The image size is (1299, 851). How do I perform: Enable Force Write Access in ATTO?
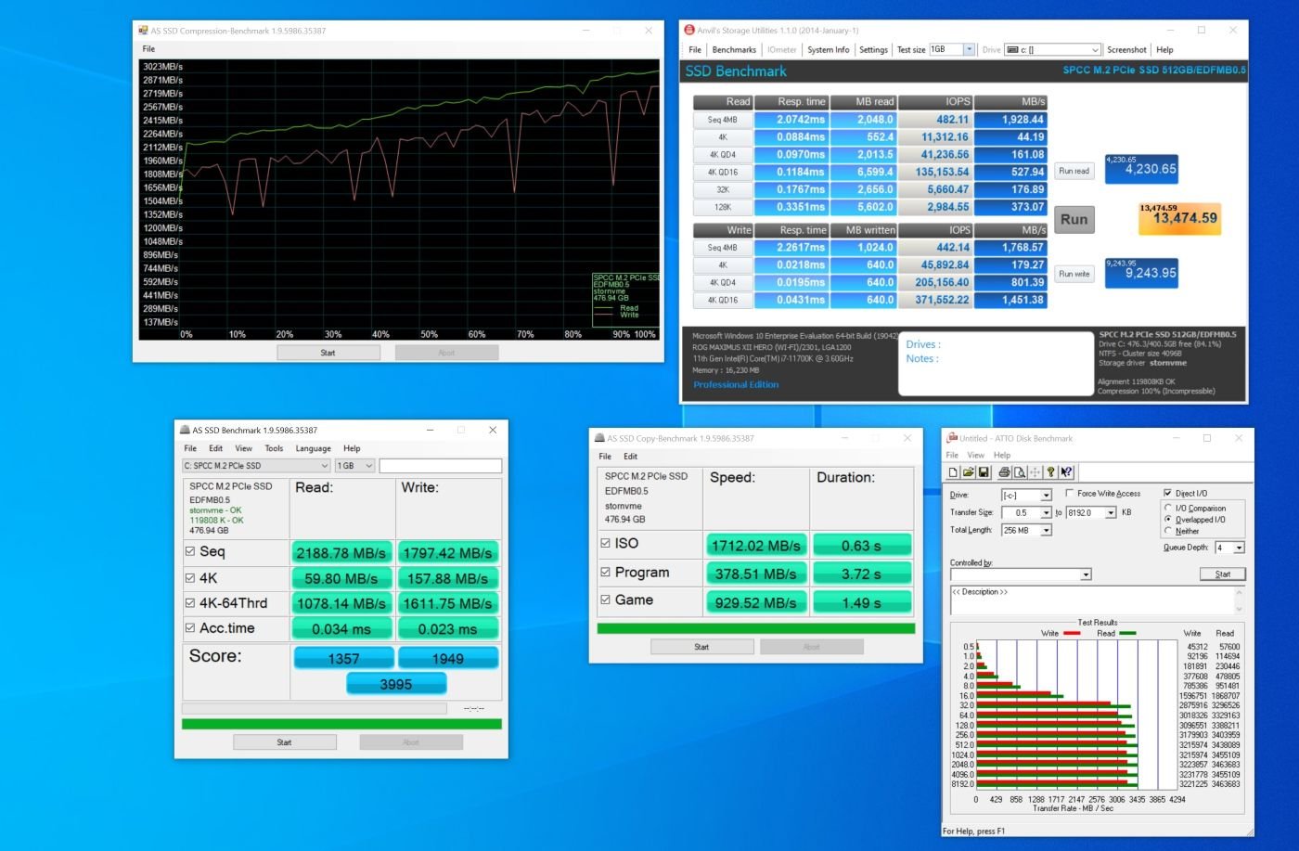1070,494
